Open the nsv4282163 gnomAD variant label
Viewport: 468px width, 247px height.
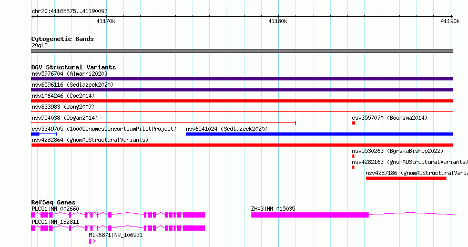point(410,162)
